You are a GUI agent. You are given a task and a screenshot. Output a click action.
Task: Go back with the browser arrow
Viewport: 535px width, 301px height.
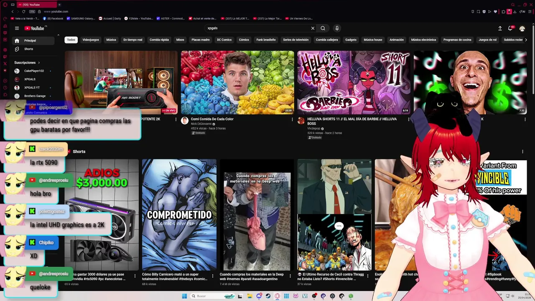(13, 11)
